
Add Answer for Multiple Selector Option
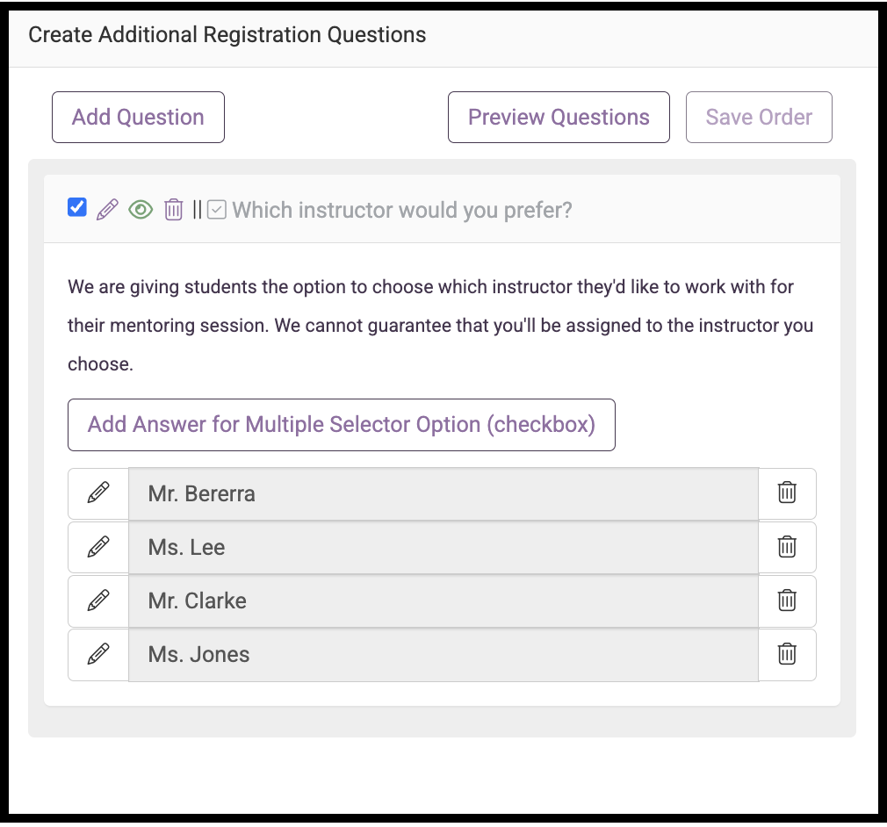pos(342,425)
